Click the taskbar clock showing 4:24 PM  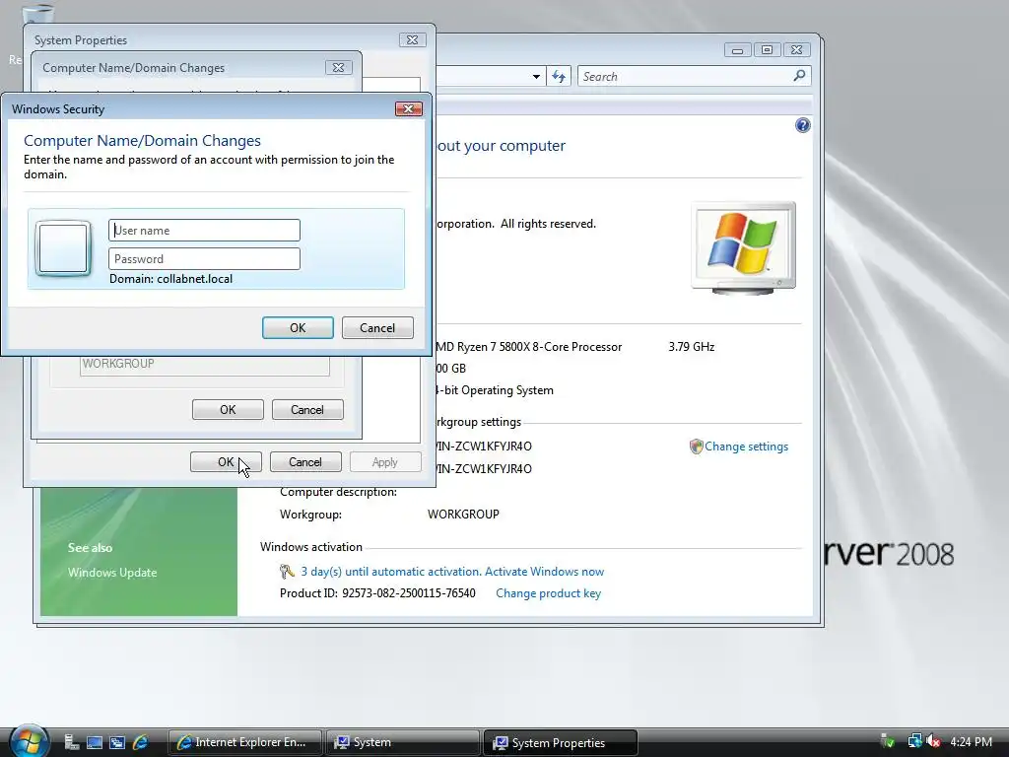pyautogui.click(x=971, y=741)
